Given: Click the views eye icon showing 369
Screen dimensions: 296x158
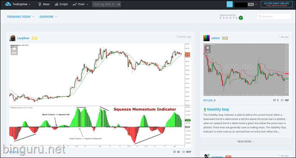Looking at the screenshot, I should (282, 100).
